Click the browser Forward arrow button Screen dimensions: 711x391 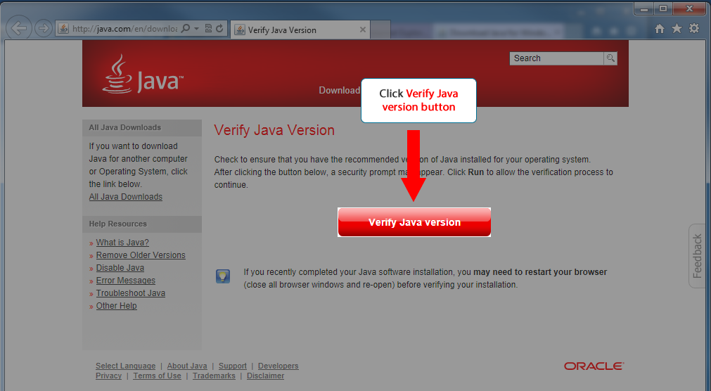[43, 29]
